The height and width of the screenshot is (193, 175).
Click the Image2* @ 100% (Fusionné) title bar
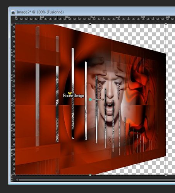click(40, 12)
